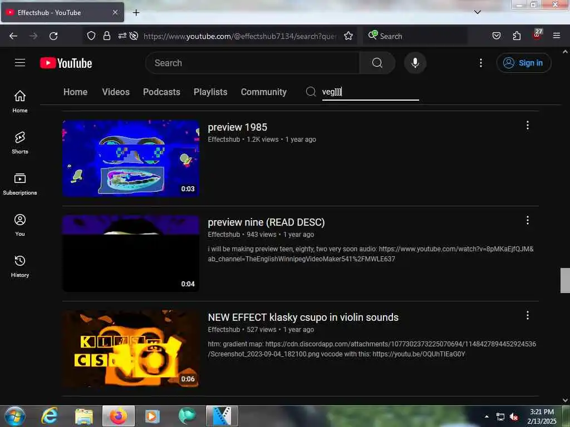570x427 pixels.
Task: Click the channel search magnifier icon
Action: click(x=311, y=92)
